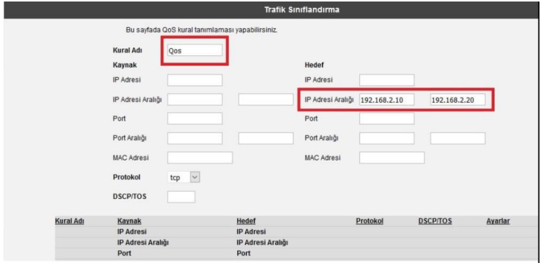Click the DSCP/TOS column header in table
The width and height of the screenshot is (541, 263).
click(x=435, y=221)
